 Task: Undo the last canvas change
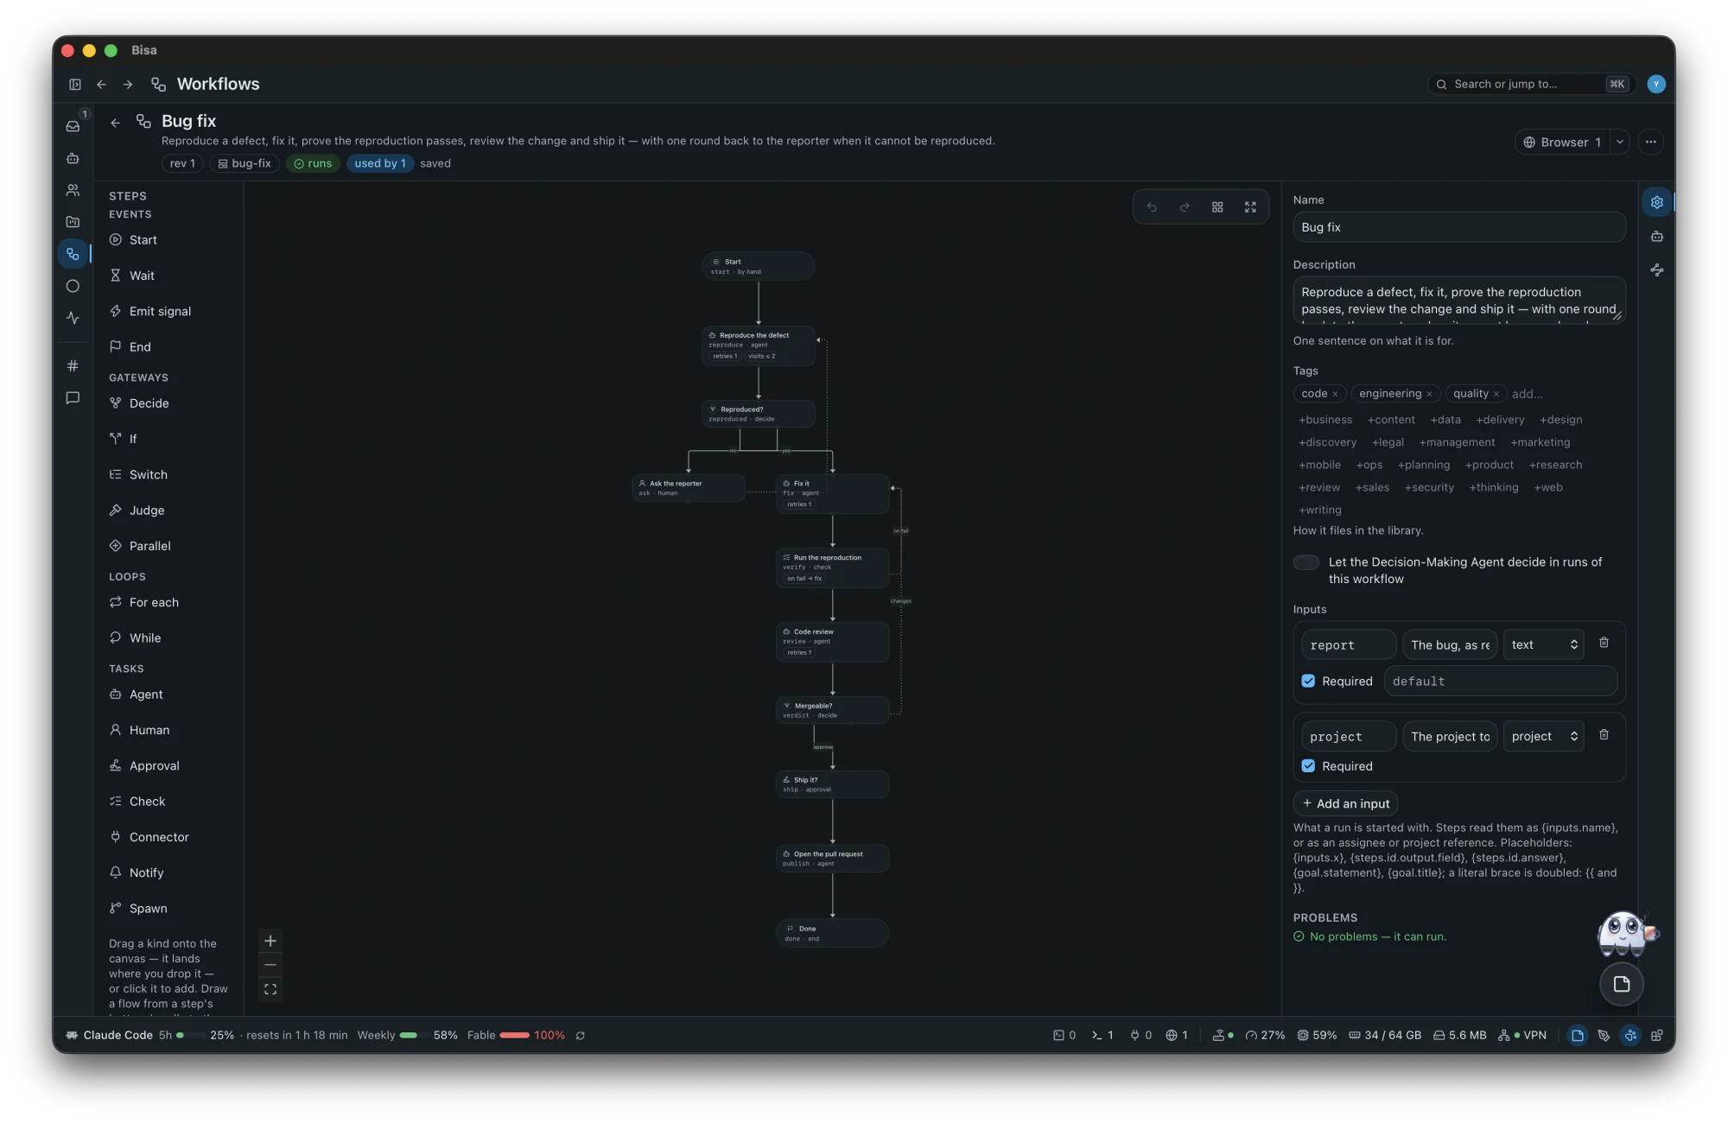tap(1152, 207)
